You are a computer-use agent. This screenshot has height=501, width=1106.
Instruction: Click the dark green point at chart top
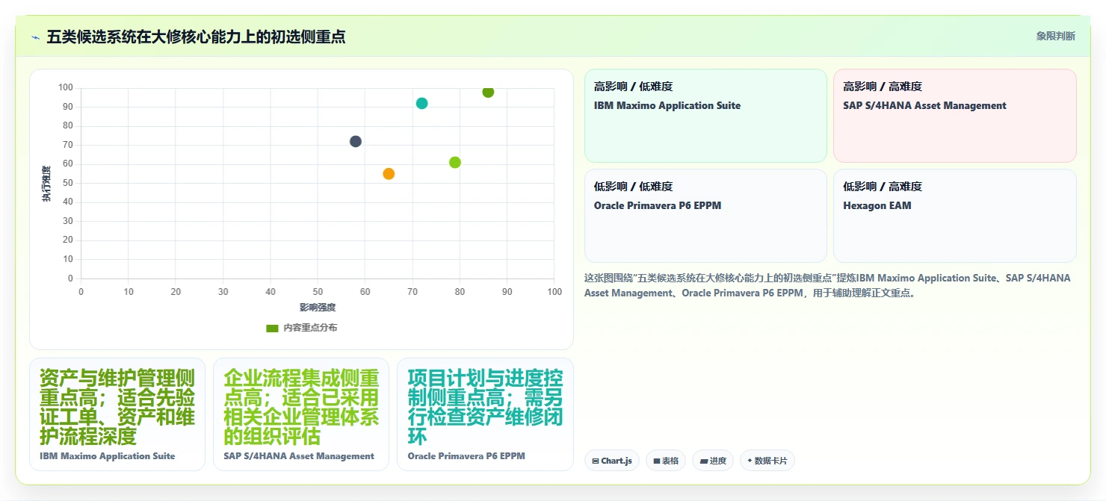tap(488, 92)
